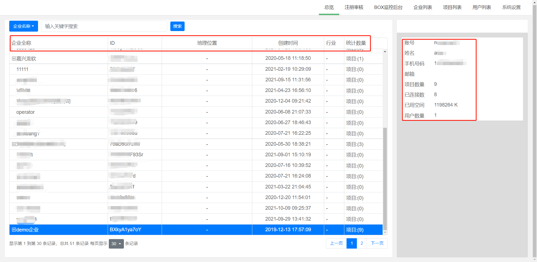Viewport: 537px width, 262px height.
Task: Click the table scrollbar up arrow
Action: tap(385, 51)
